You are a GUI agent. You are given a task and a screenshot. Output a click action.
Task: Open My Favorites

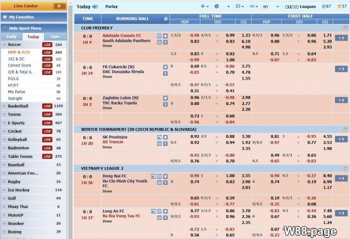(x=34, y=17)
